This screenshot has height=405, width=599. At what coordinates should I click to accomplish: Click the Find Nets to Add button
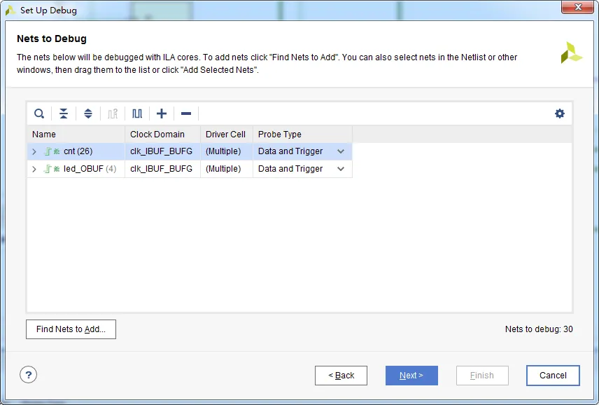click(71, 329)
